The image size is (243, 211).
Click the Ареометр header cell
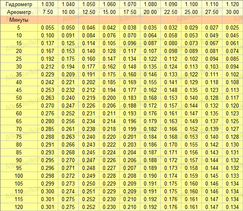[x=19, y=12]
